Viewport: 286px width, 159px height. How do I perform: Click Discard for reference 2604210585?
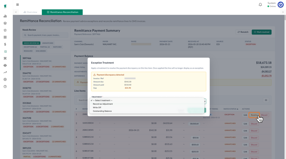tap(254, 131)
